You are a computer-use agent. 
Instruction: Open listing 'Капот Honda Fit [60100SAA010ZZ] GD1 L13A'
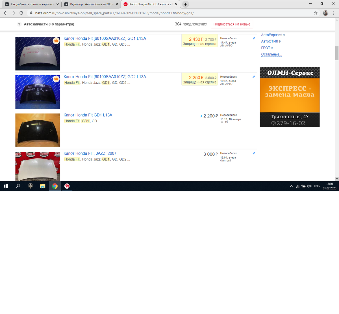[105, 39]
